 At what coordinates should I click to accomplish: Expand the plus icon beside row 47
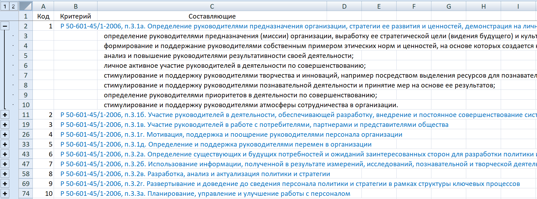pos(5,164)
